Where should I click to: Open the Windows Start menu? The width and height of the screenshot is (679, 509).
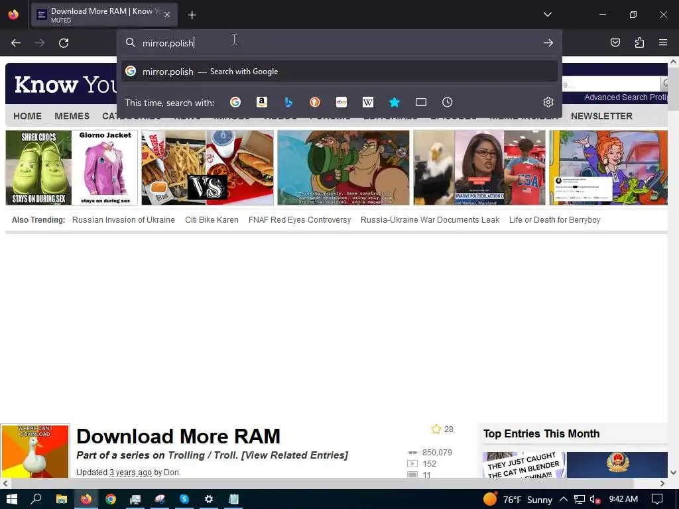click(x=12, y=499)
